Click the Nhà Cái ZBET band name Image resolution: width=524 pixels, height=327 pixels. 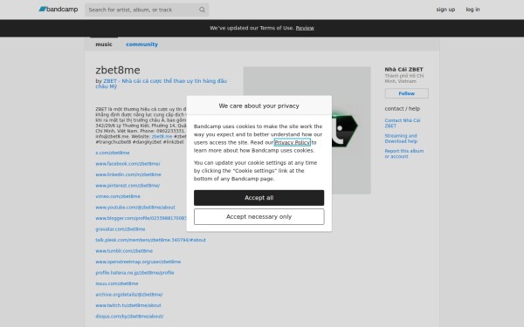pyautogui.click(x=403, y=70)
